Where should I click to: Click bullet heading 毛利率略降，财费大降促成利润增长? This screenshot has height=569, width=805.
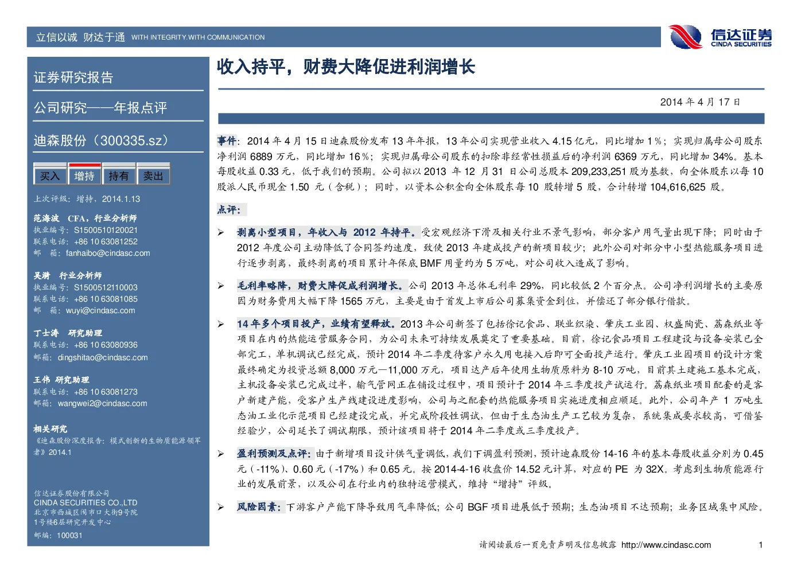(322, 285)
